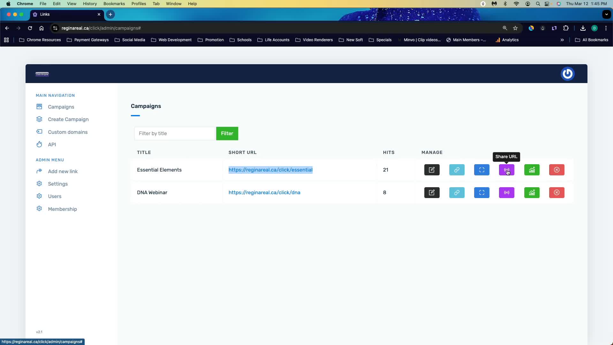Click blue fullscreen icon for Essential Elements
613x345 pixels.
(481, 170)
